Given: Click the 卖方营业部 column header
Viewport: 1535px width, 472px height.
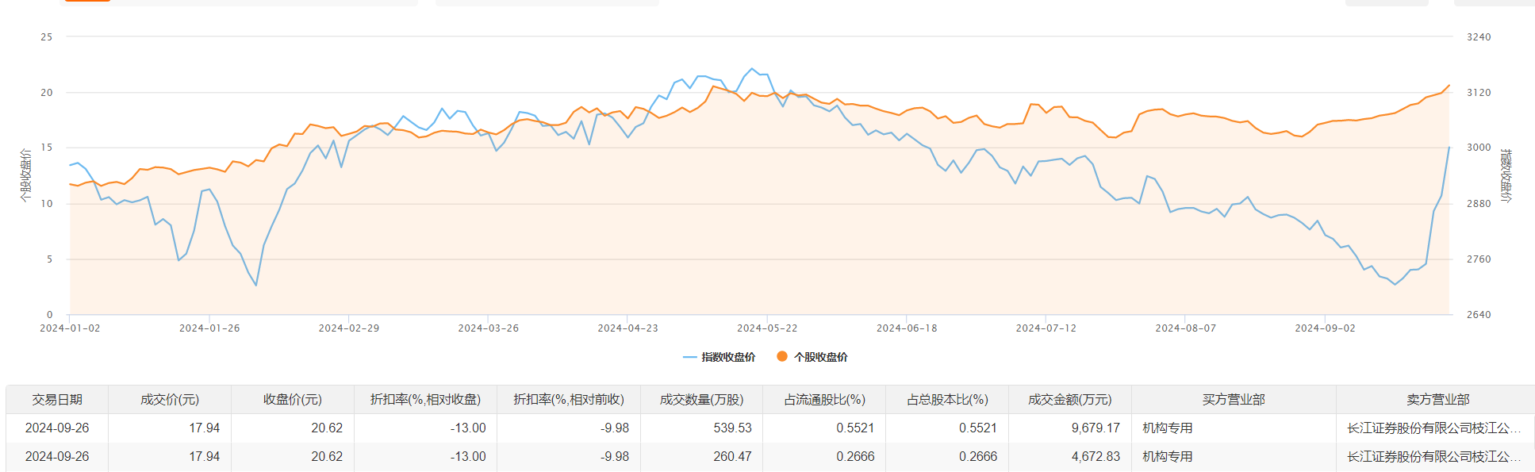Looking at the screenshot, I should [x=1437, y=400].
